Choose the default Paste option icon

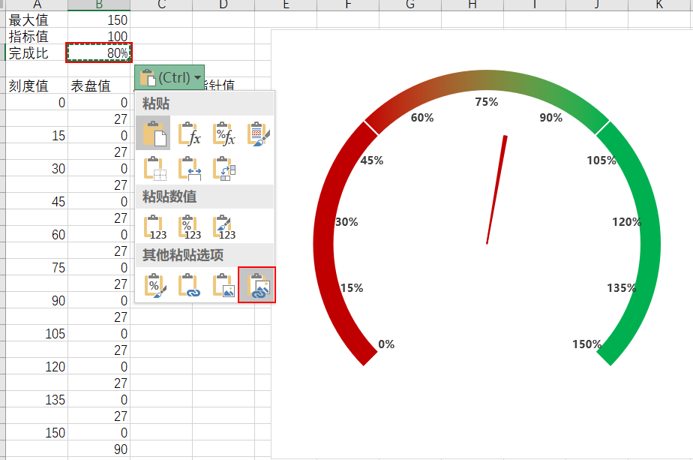pyautogui.click(x=153, y=133)
